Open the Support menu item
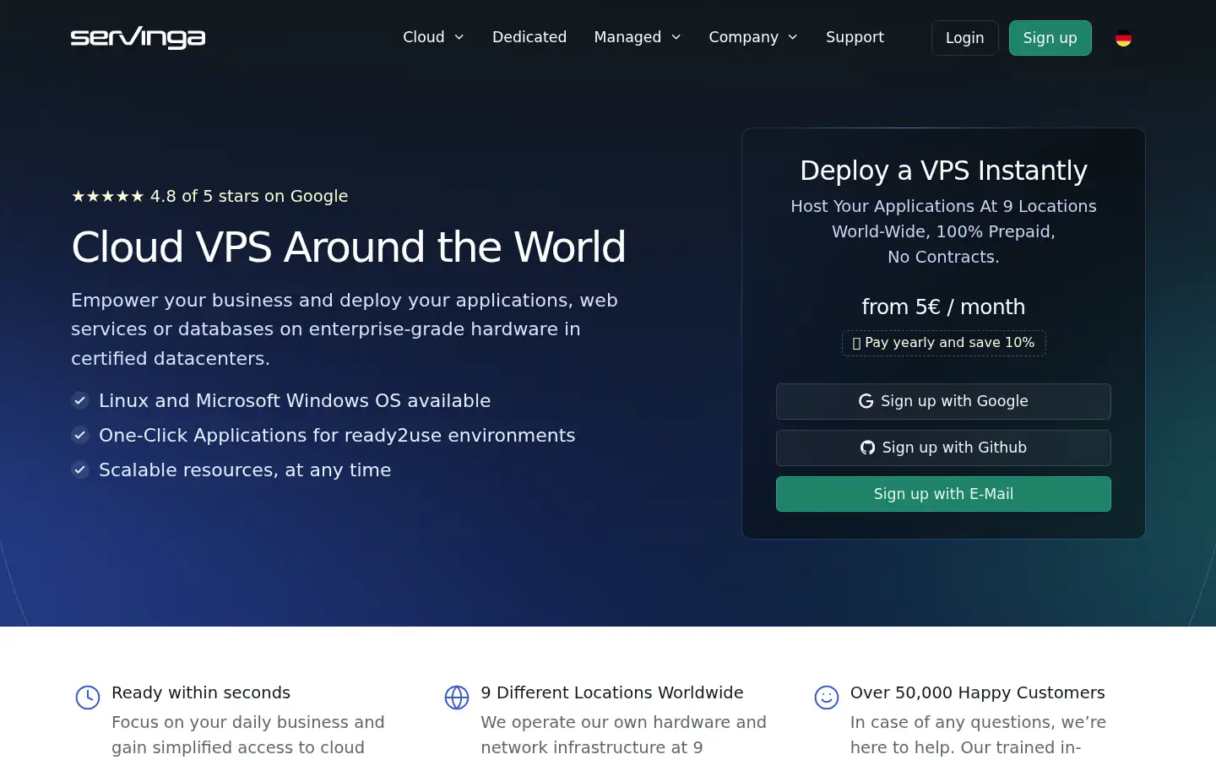 pyautogui.click(x=855, y=37)
